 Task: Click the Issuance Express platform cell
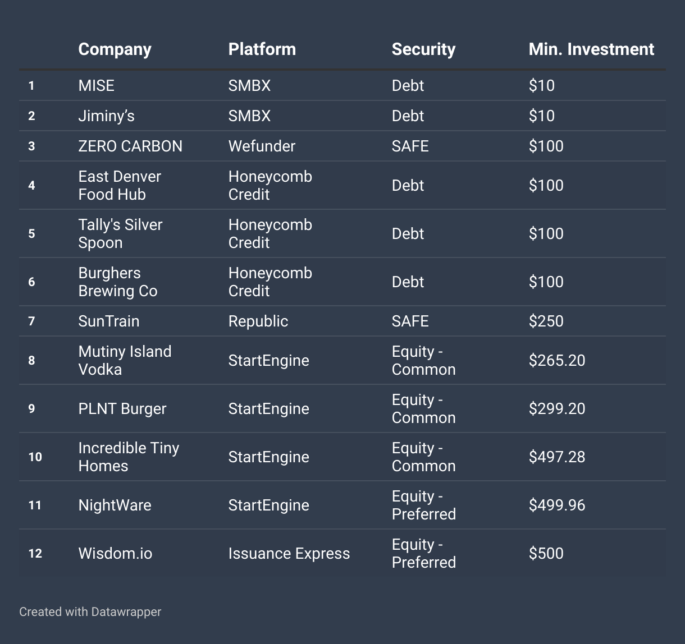pyautogui.click(x=289, y=554)
